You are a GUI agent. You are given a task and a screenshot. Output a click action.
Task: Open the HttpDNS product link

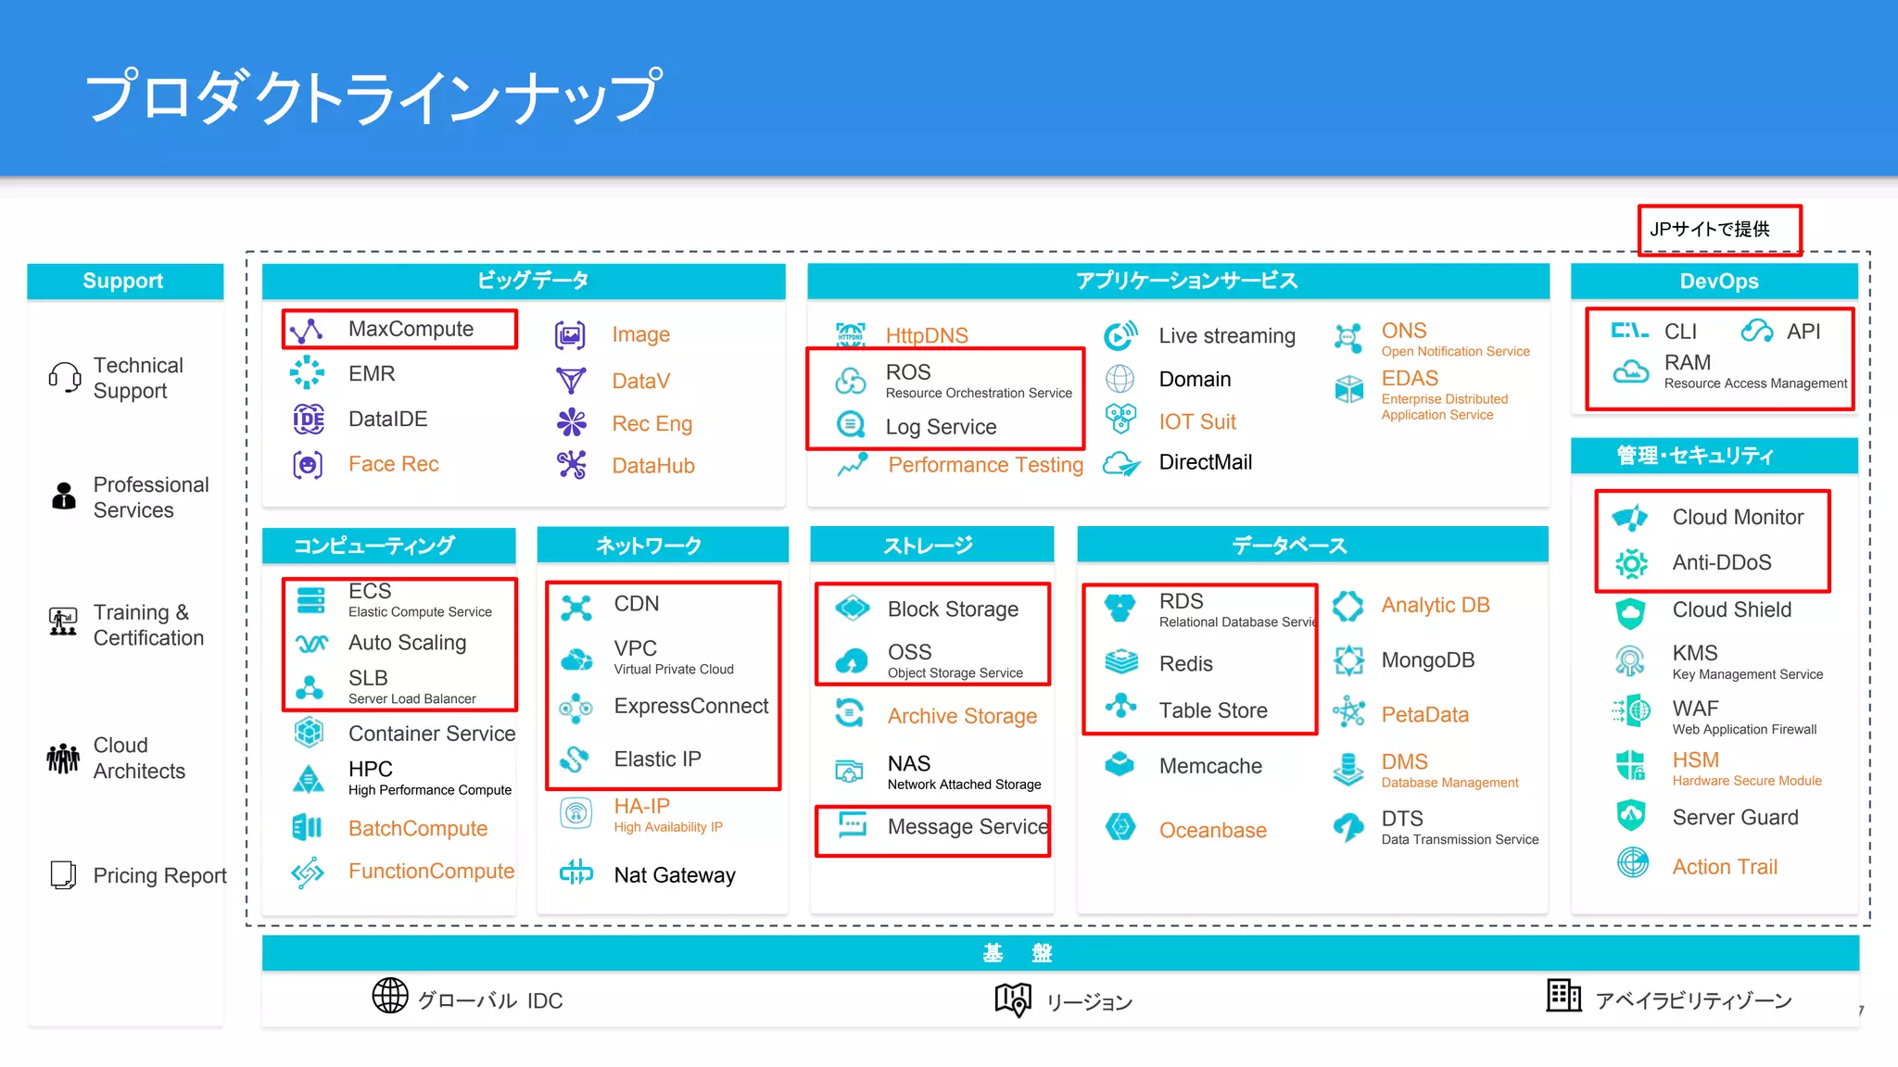pyautogui.click(x=927, y=335)
